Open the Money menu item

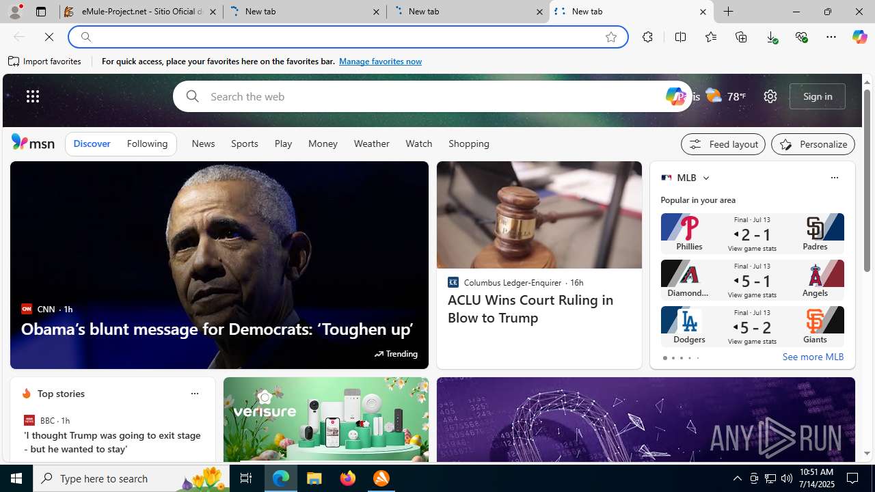click(323, 144)
